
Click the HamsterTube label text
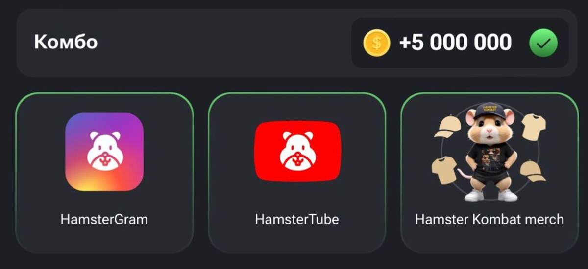click(x=297, y=219)
